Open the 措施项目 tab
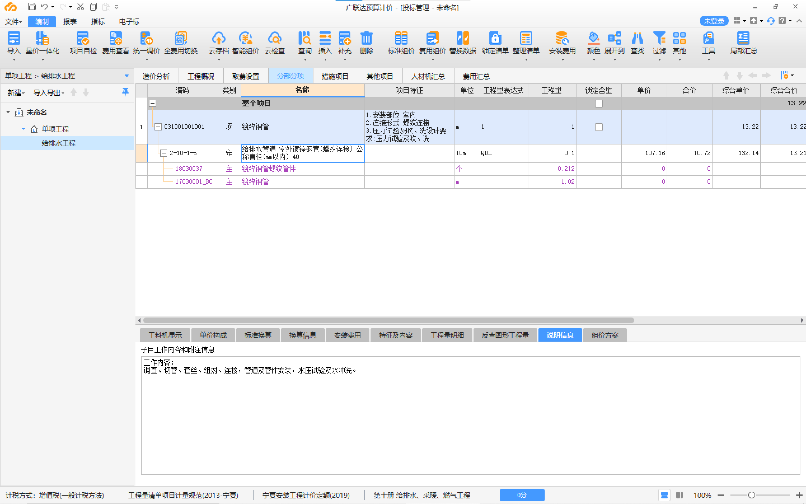 pos(335,76)
